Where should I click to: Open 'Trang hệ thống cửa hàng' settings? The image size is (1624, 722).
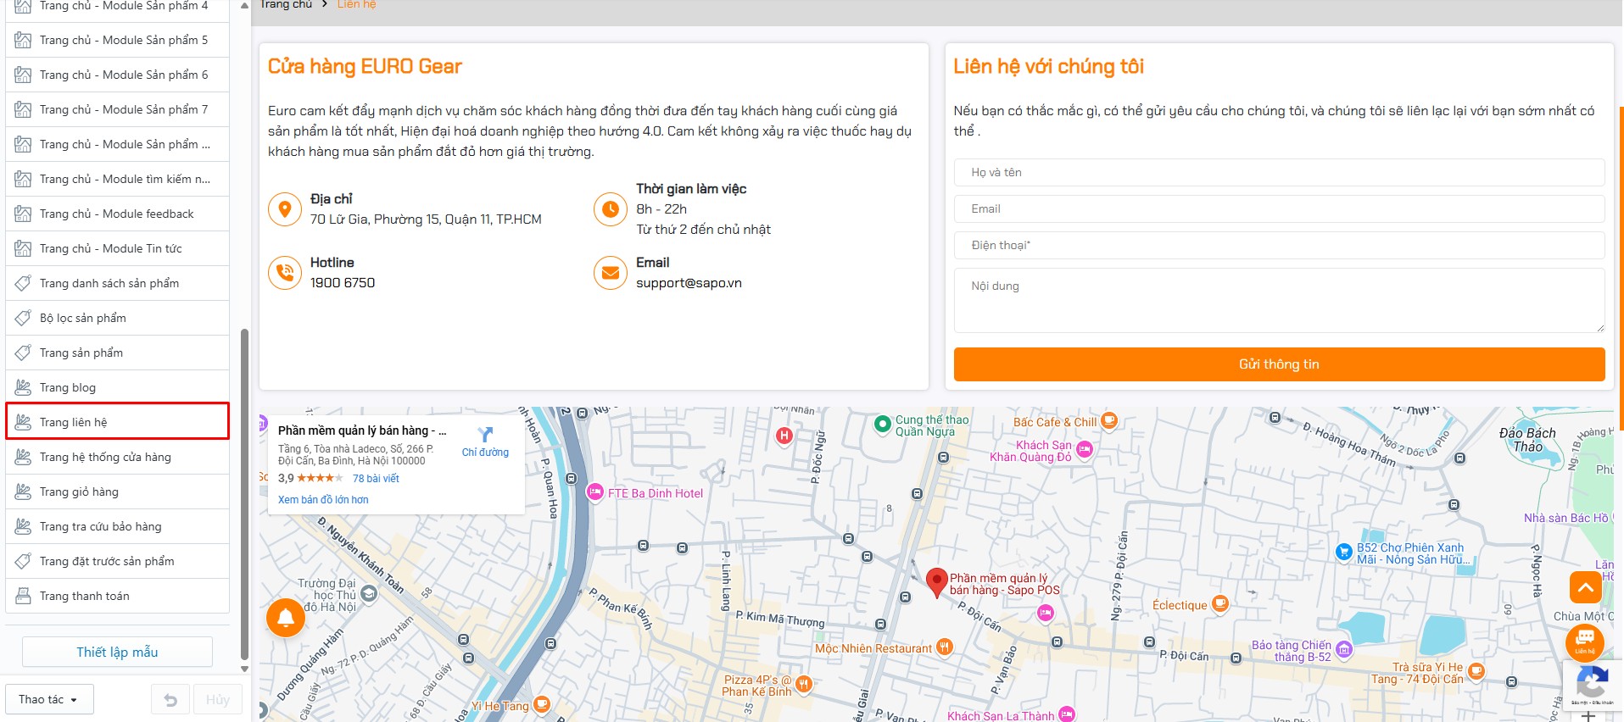click(x=117, y=457)
